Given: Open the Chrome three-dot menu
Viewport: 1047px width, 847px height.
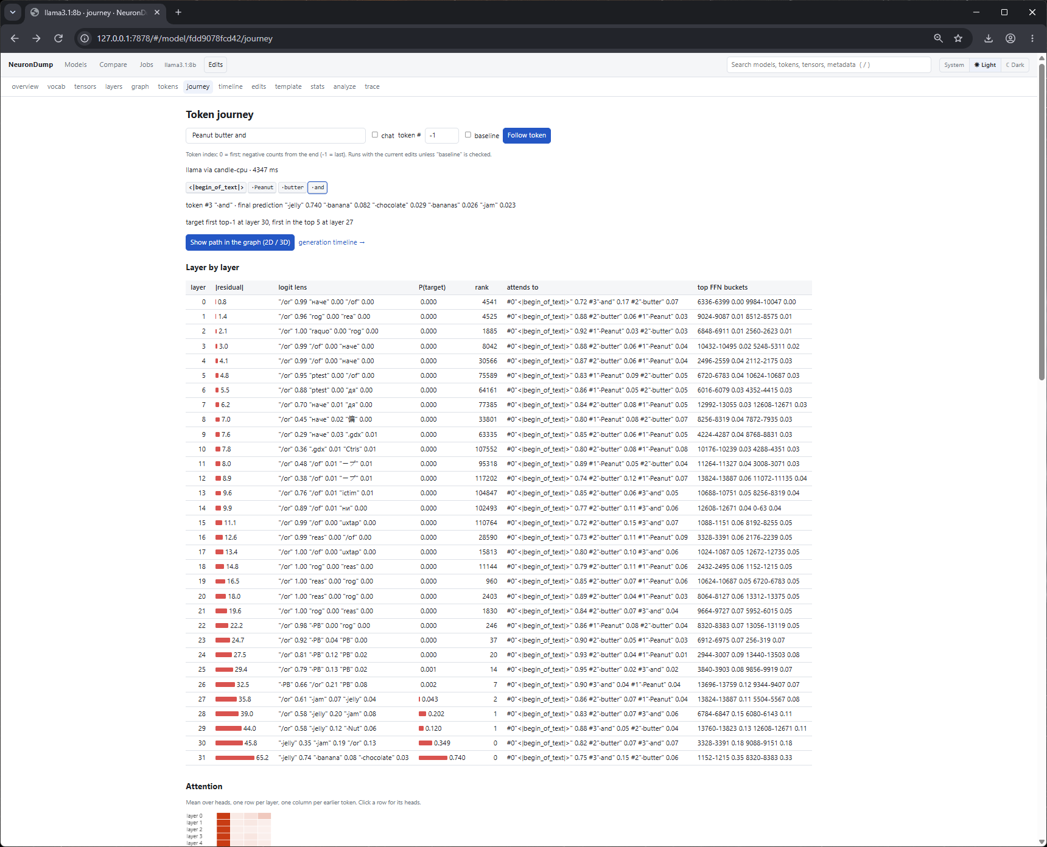Looking at the screenshot, I should point(1032,38).
